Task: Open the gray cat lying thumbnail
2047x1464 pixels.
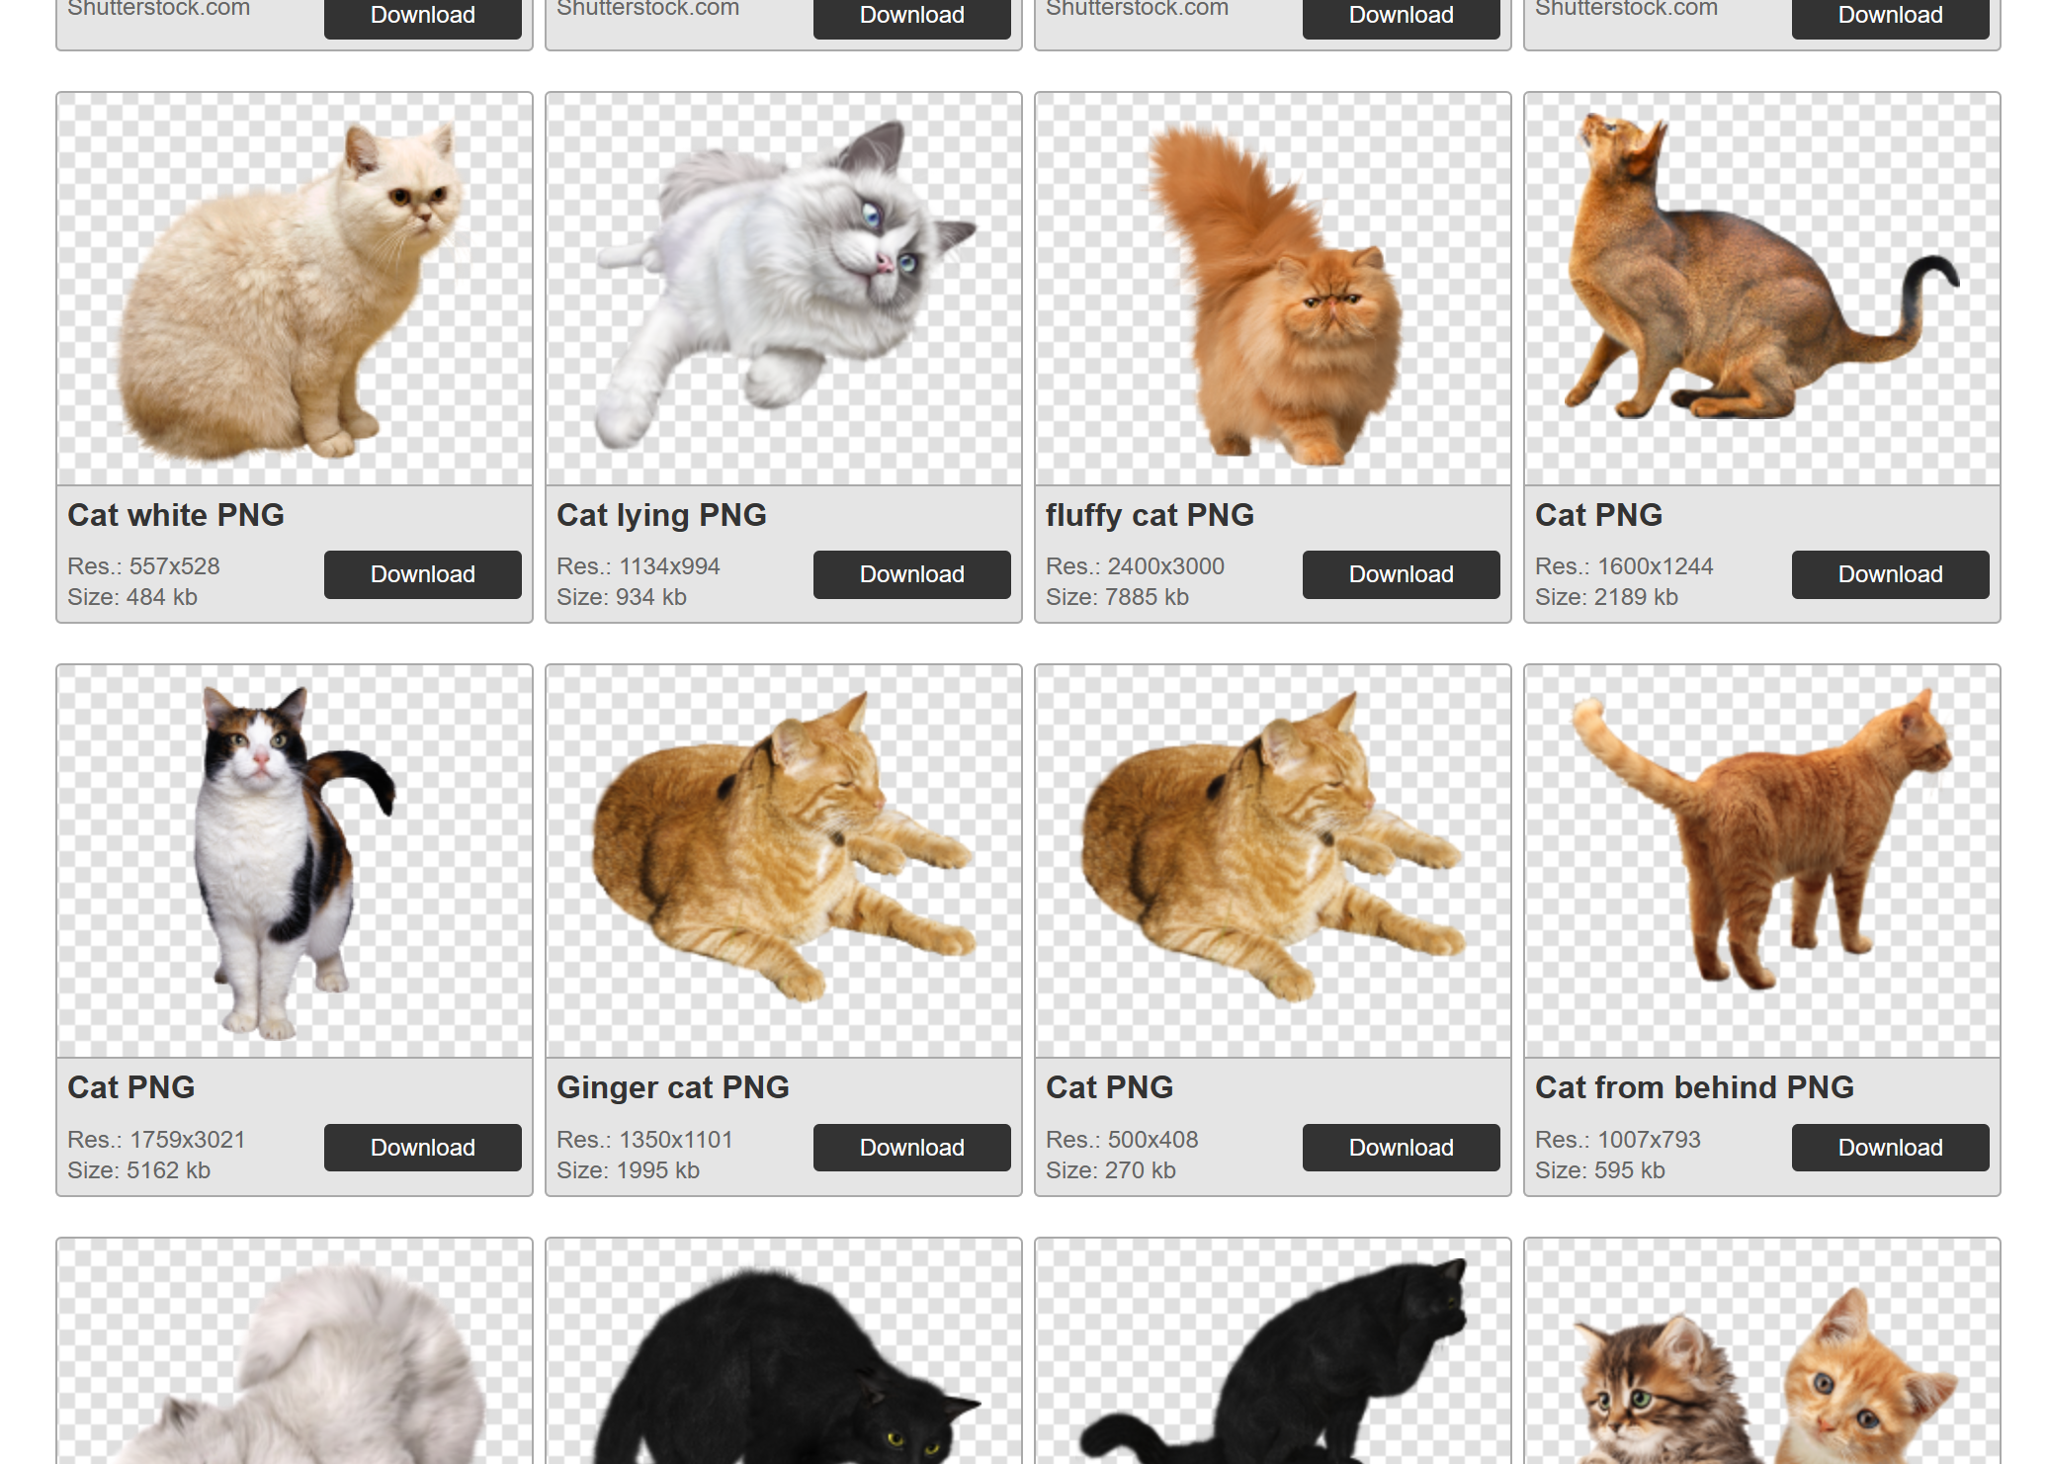Action: pyautogui.click(x=783, y=289)
